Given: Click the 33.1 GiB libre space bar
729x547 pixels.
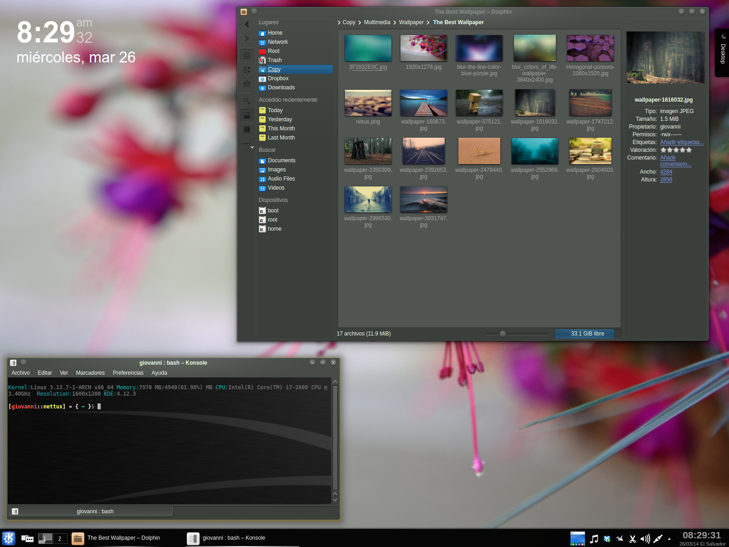Looking at the screenshot, I should (x=588, y=334).
